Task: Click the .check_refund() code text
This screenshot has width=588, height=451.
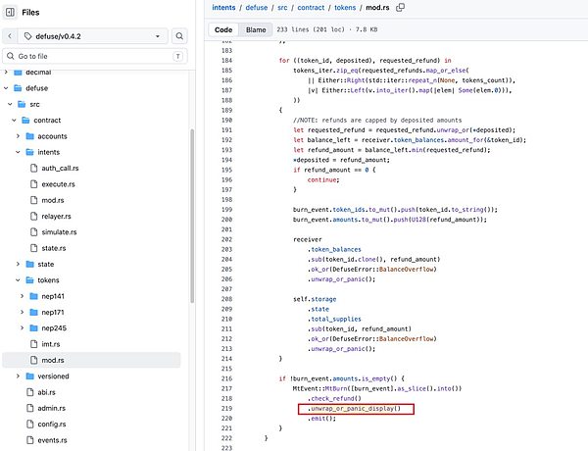Action: [334, 398]
